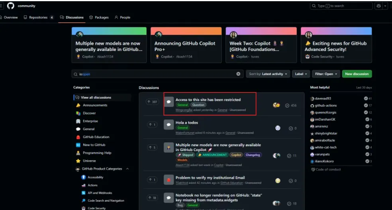Click the Changelog label

point(253,155)
